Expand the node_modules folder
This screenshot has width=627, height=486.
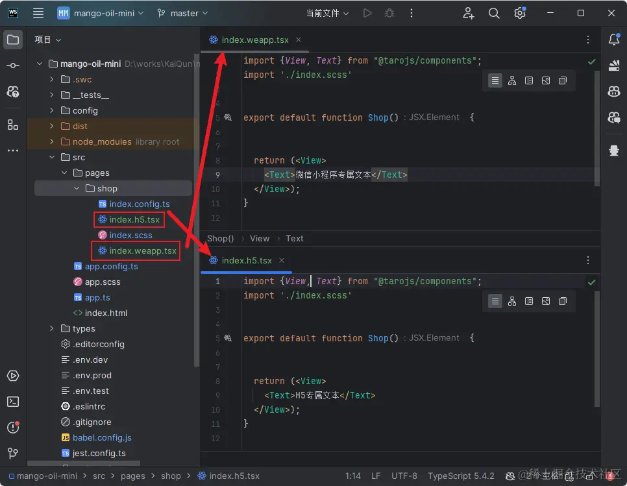tap(53, 141)
